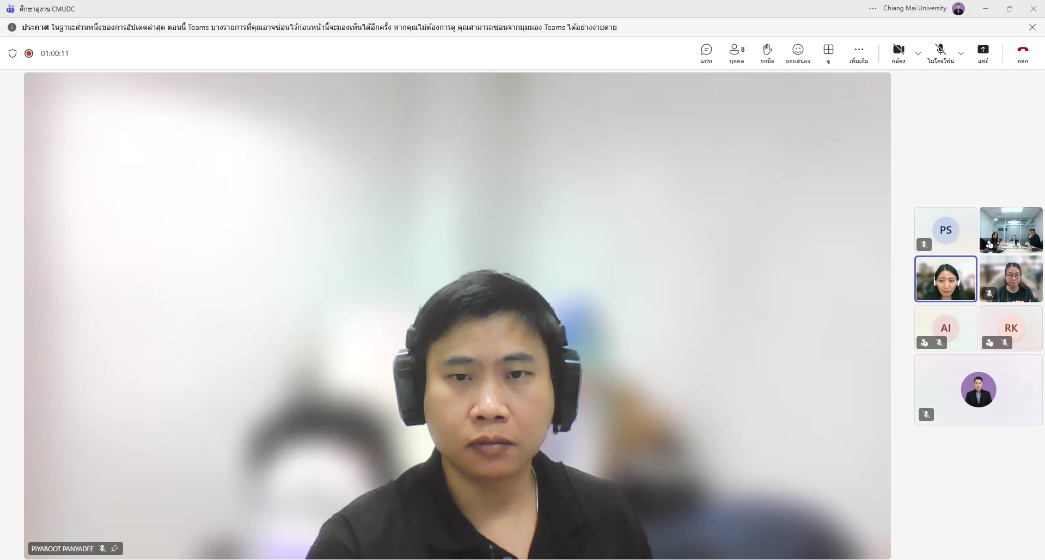The height and width of the screenshot is (560, 1045).
Task: Open the profile avatar in title bar
Action: (x=958, y=9)
